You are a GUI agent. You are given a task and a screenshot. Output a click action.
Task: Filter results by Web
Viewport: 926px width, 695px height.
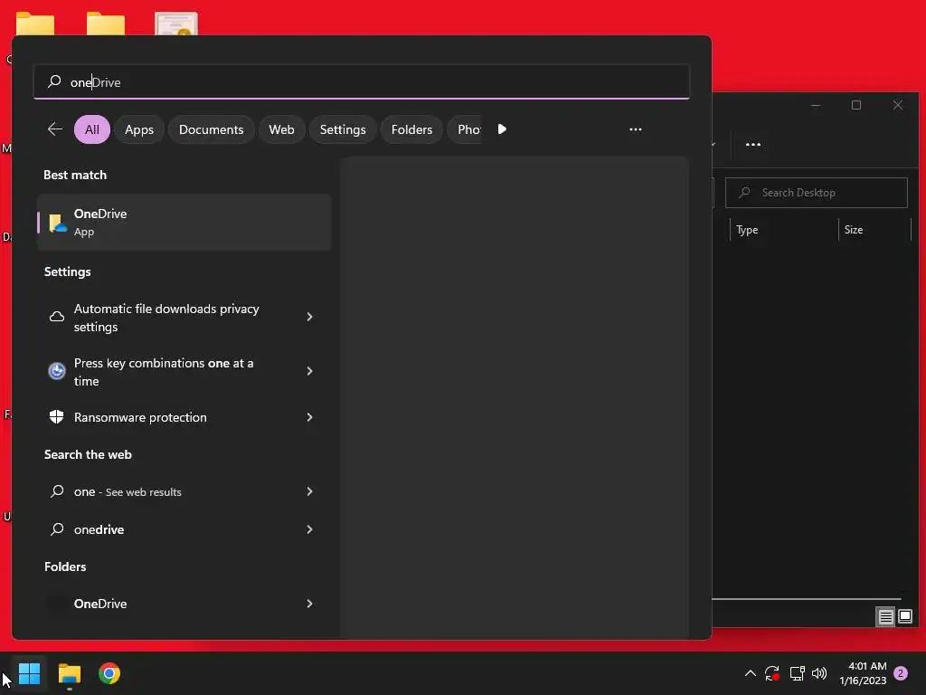tap(282, 129)
